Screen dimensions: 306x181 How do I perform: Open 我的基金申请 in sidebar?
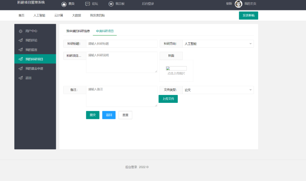[x=35, y=68]
